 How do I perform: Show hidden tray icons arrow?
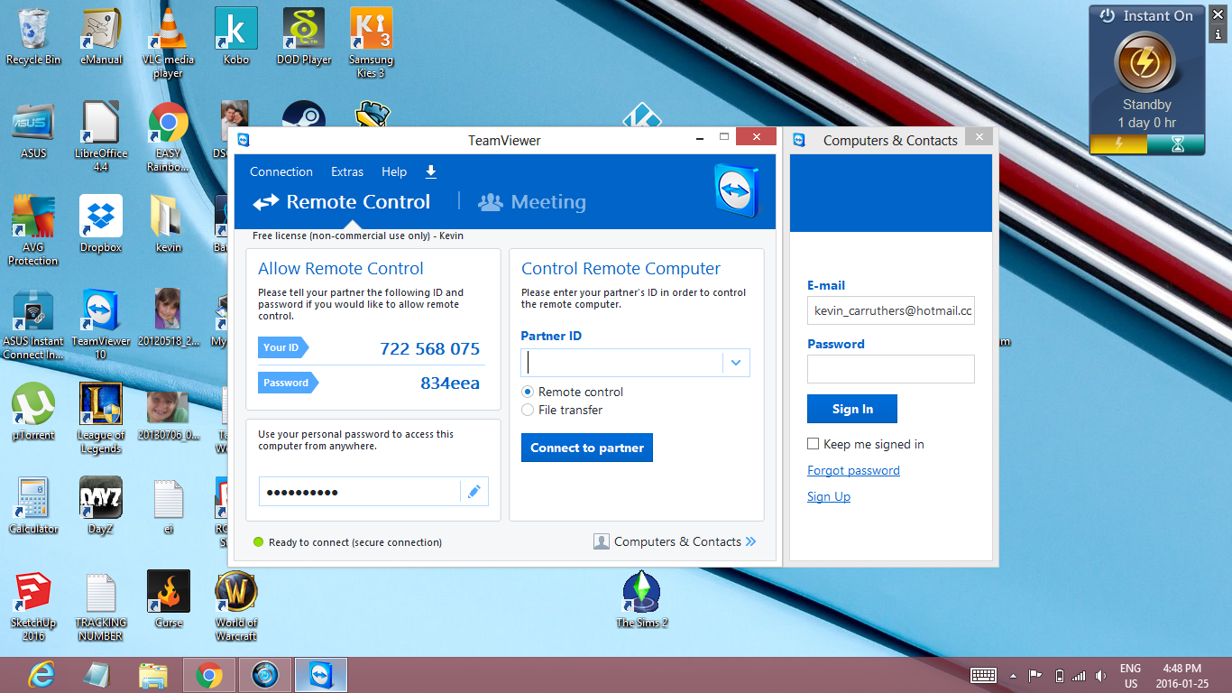click(1013, 675)
